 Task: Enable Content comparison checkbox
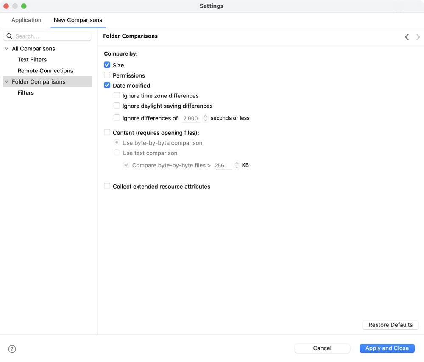pyautogui.click(x=107, y=132)
